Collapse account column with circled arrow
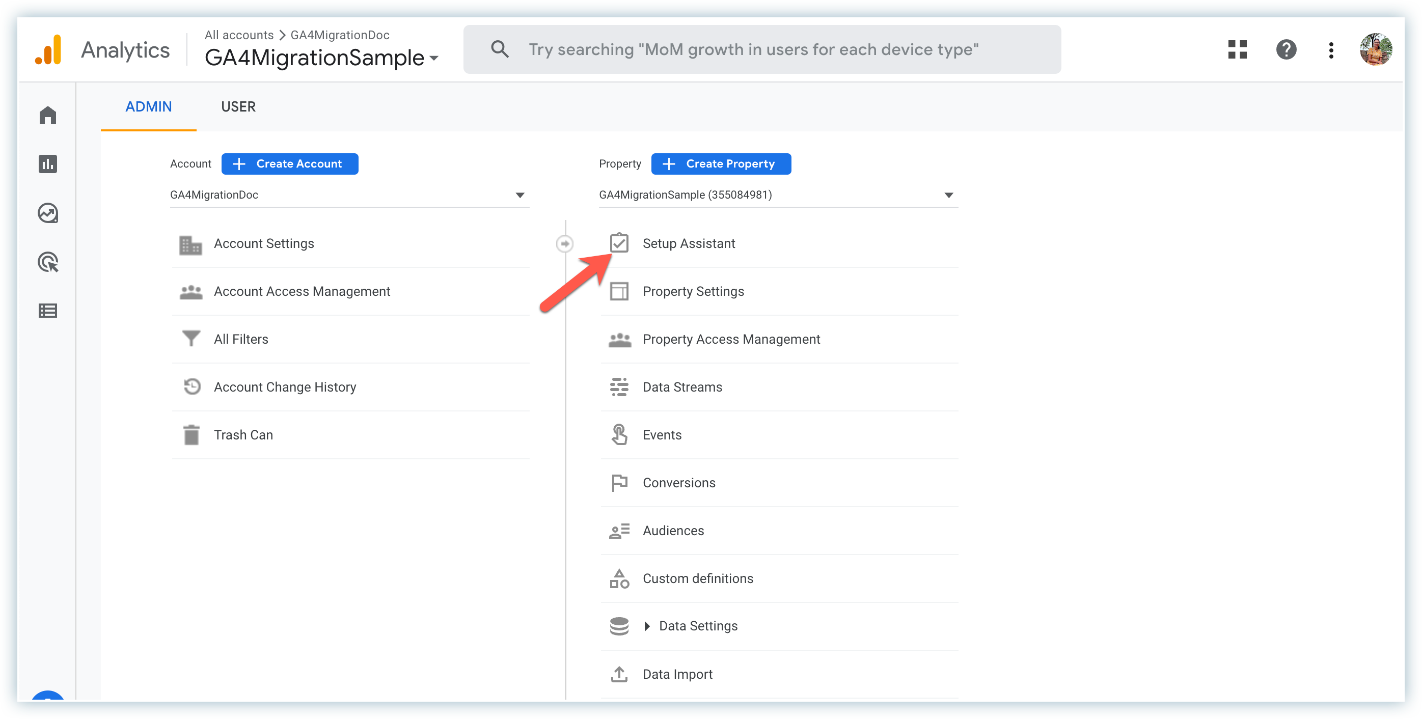Viewport: 1422px width, 719px height. click(564, 243)
